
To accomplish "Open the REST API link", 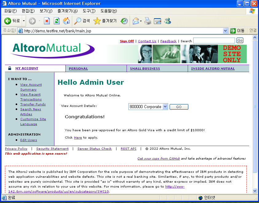I will click(x=128, y=149).
